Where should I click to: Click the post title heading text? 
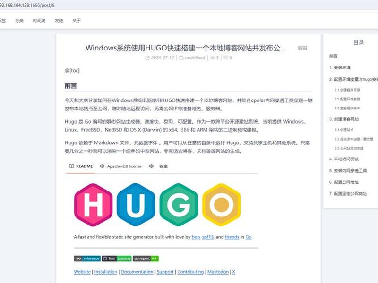(186, 48)
